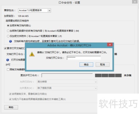Click 取消 in the confirm dialog
The height and width of the screenshot is (114, 139).
[x=103, y=65]
